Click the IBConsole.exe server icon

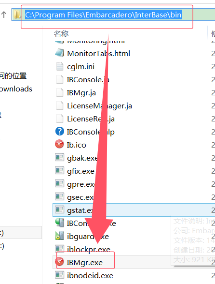tap(60, 223)
